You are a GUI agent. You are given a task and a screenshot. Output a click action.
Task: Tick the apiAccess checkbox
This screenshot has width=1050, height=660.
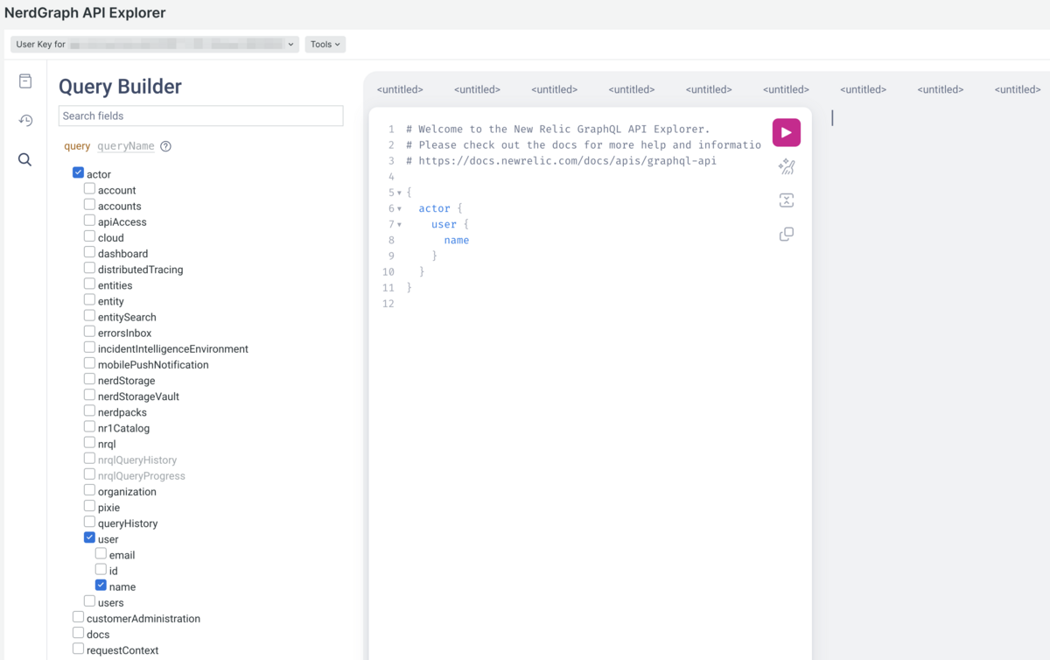89,221
